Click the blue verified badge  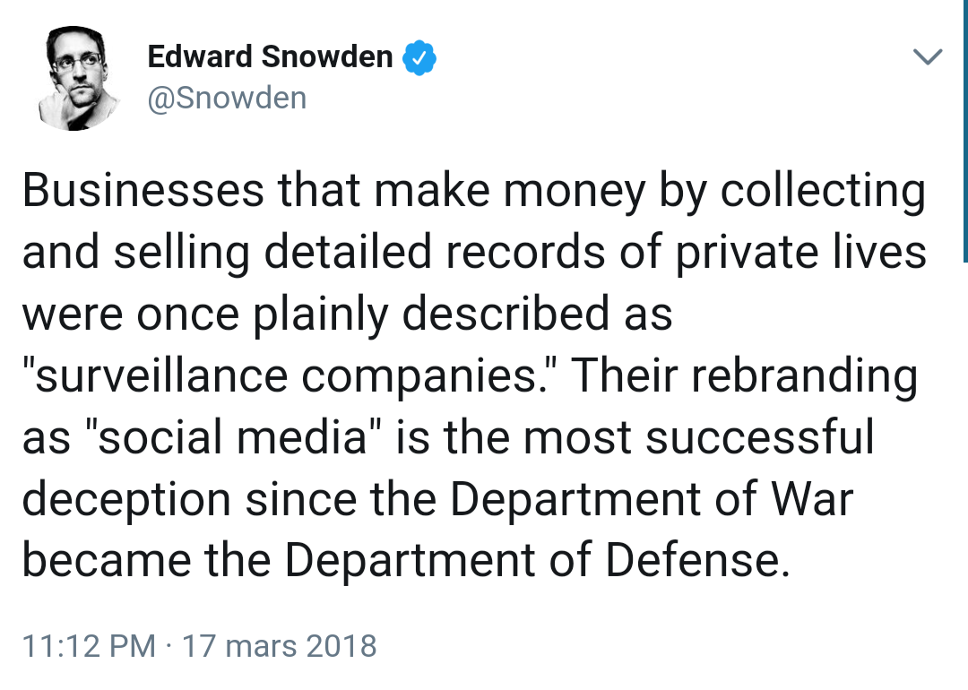tap(419, 58)
